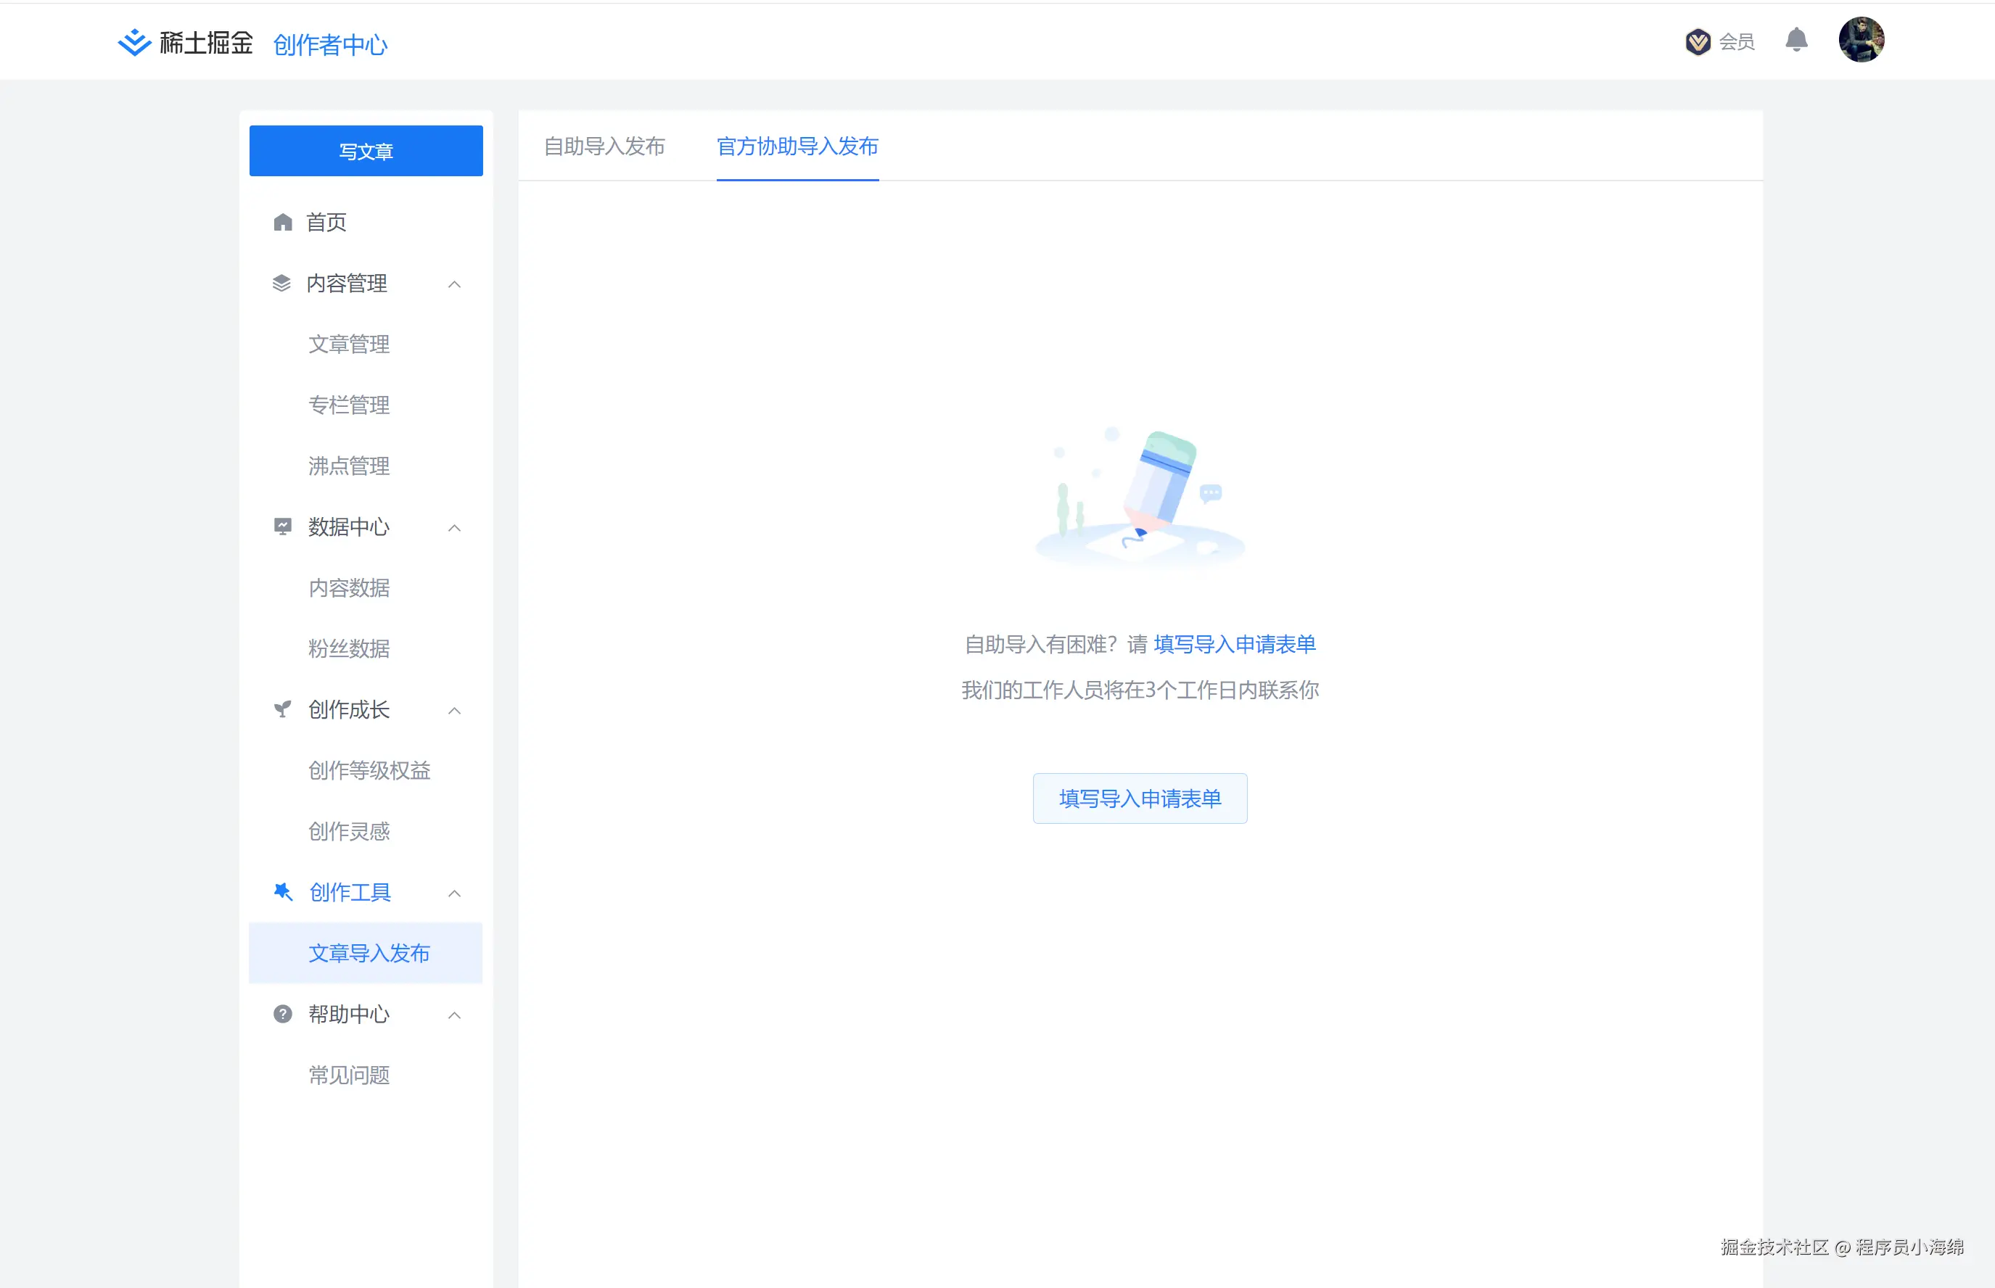Collapse the 数据中心 section
Viewport: 1995px width, 1288px height.
455,528
